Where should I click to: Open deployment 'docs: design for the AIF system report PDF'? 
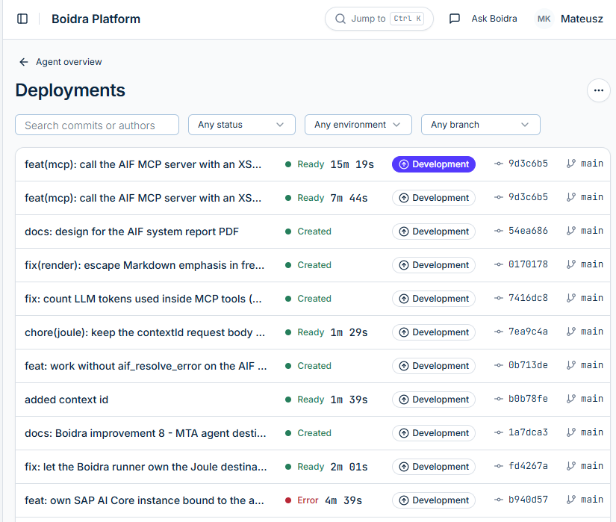tap(131, 232)
